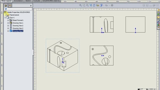Open the Annotation tab
This screenshot has height=90, width=160.
(18, 1)
